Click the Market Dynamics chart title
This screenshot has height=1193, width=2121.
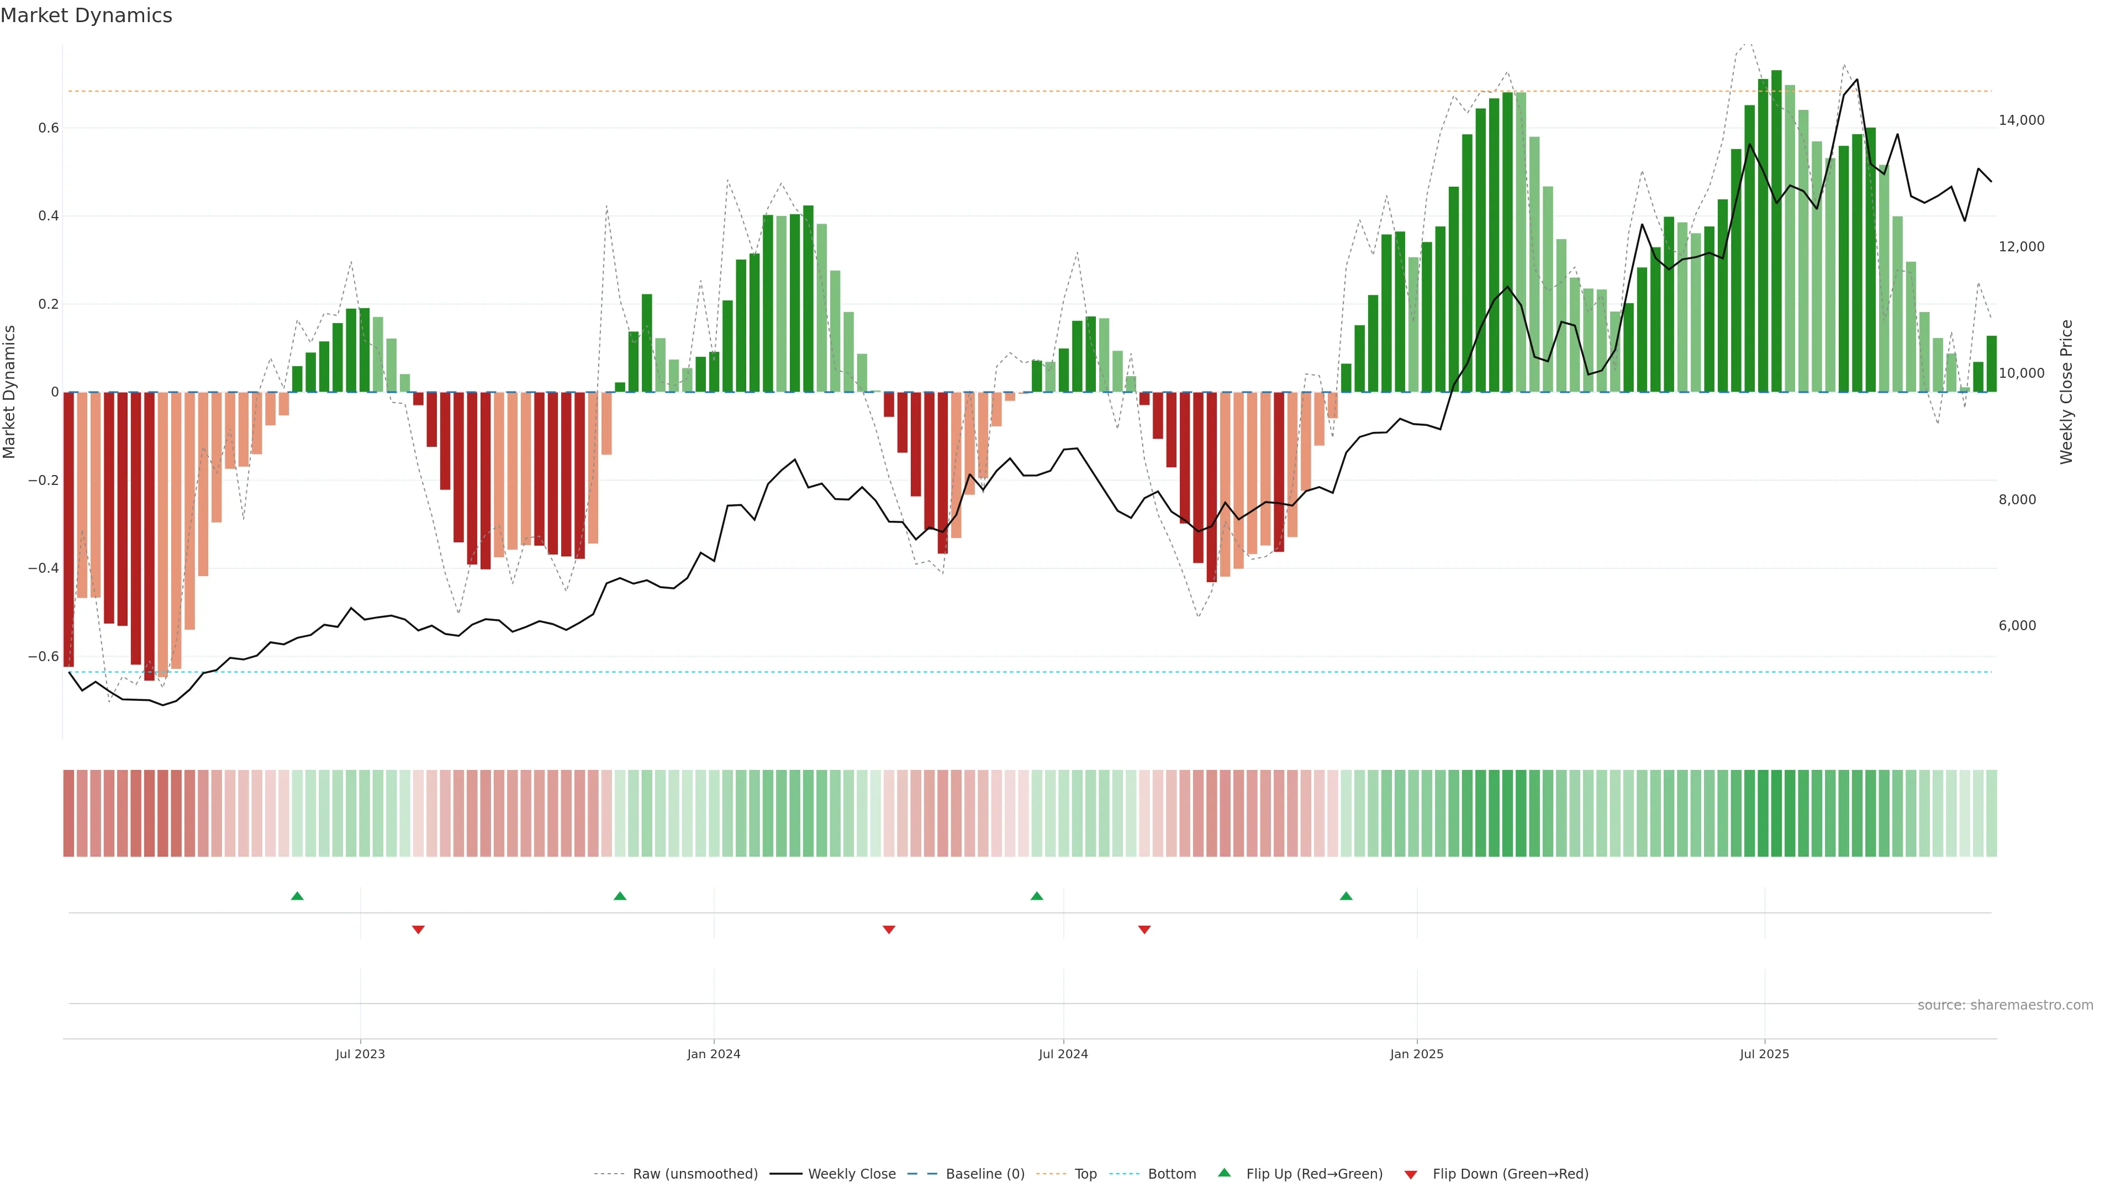pyautogui.click(x=87, y=15)
